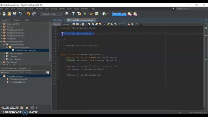
Task: Expand the MultipleCatchBlock1 project node
Action: click(x=1, y=30)
